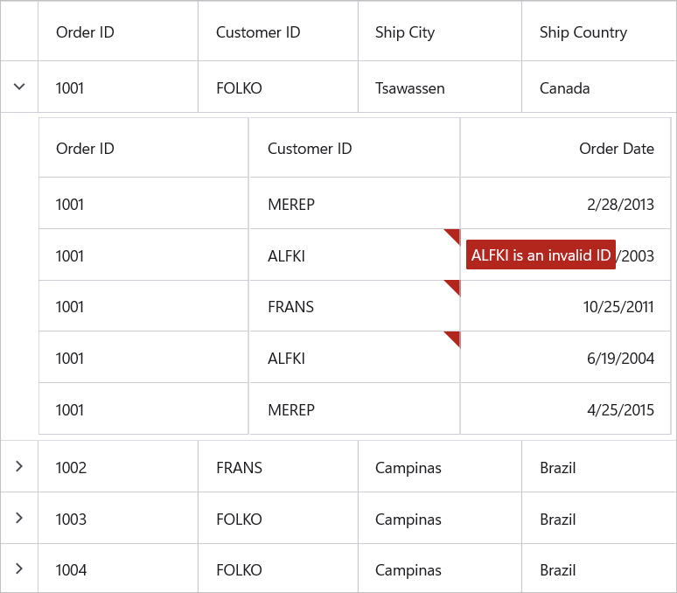Select the FRANS cell in the detail grid
The image size is (677, 593).
(290, 307)
